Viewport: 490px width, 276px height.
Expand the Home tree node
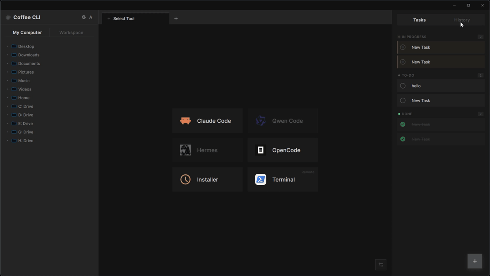pos(8,98)
